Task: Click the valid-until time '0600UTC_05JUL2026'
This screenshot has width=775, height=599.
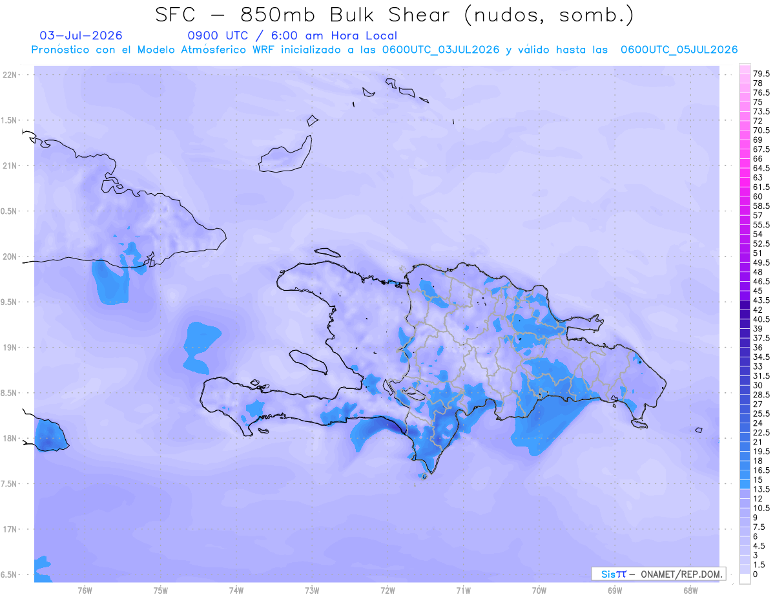Action: coord(679,50)
